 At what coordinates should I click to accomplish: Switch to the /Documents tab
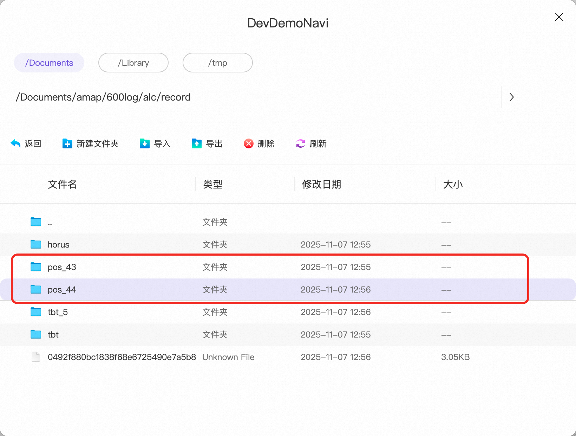49,63
